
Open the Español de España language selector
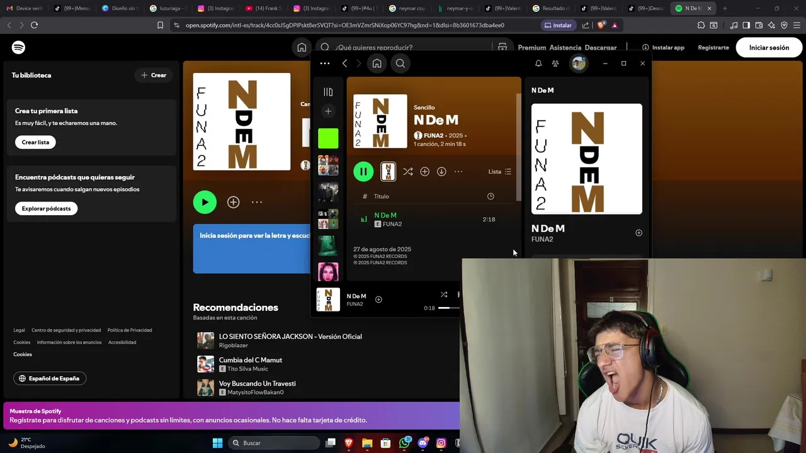click(x=50, y=379)
